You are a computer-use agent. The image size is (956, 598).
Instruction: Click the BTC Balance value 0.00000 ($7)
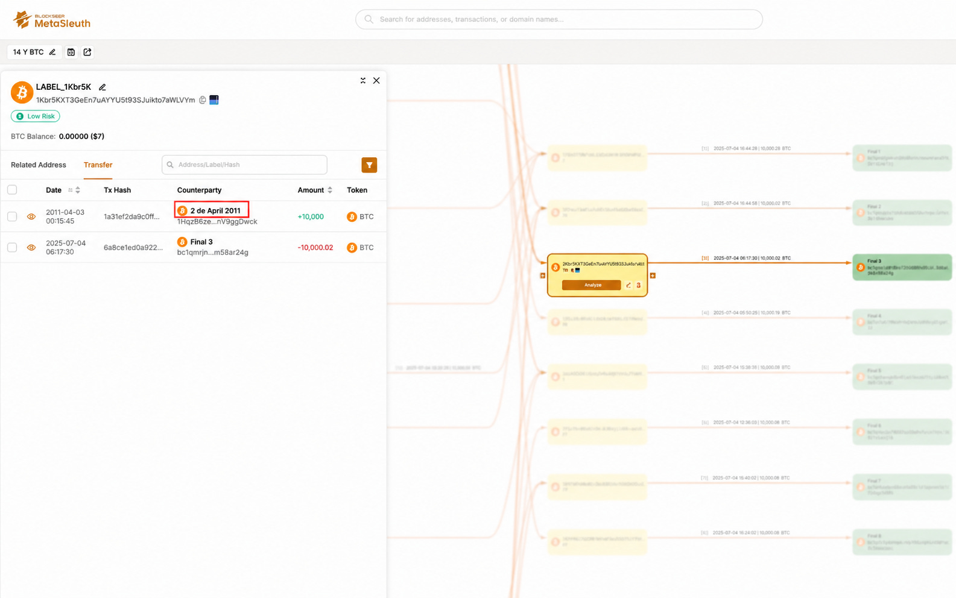tap(81, 137)
